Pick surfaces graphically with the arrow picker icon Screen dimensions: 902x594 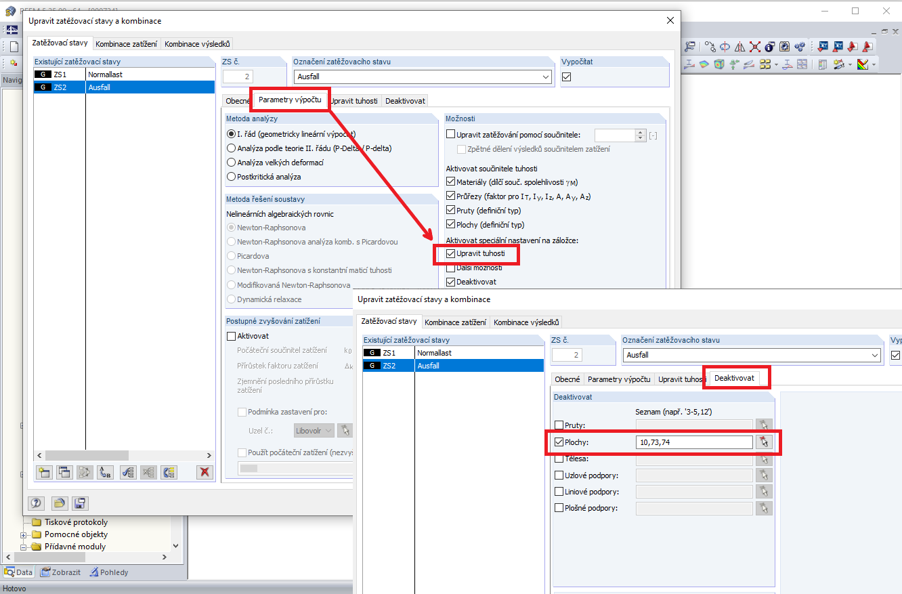pos(764,442)
